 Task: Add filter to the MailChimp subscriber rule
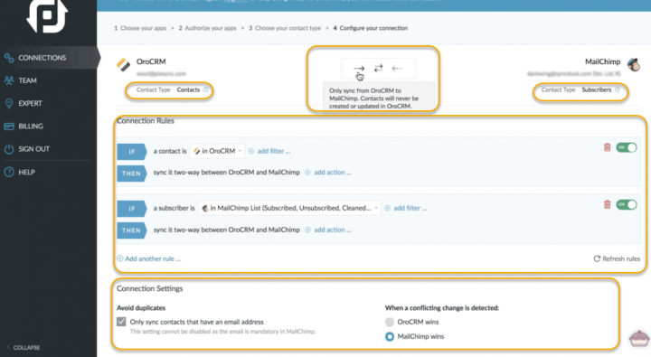[x=406, y=209]
